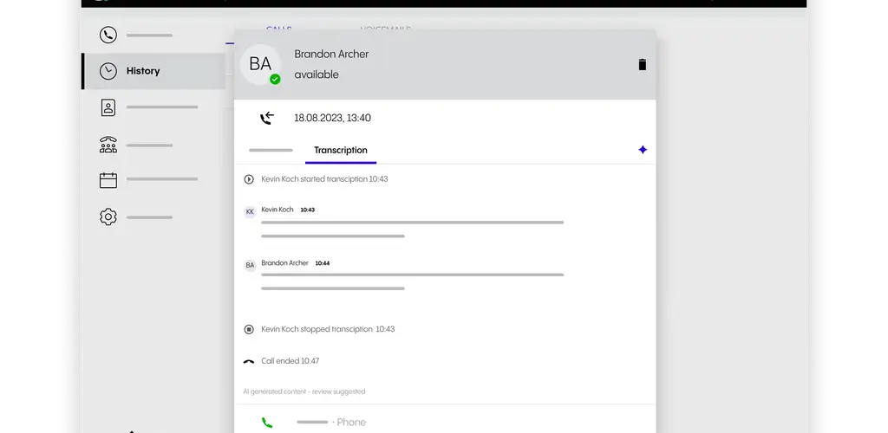Click the phone icon in sidebar
This screenshot has width=888, height=433.
[x=108, y=36]
